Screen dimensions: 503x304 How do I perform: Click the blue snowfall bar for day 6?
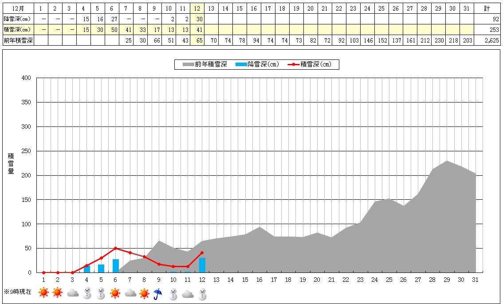(x=116, y=266)
